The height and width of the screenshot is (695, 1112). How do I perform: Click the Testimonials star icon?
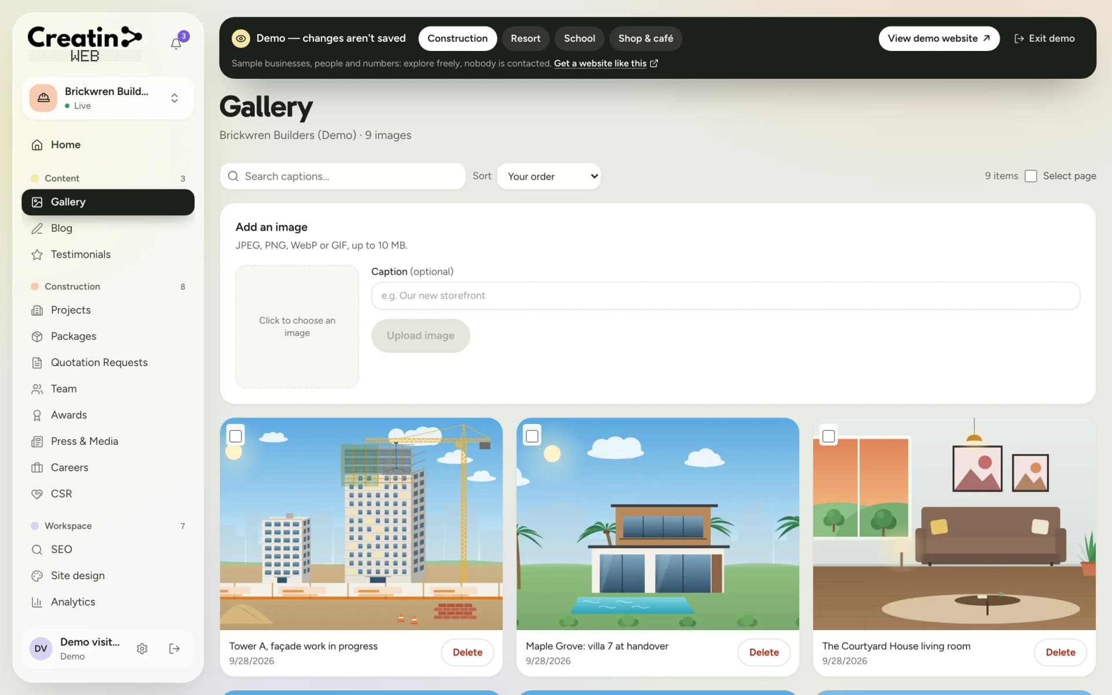pos(37,255)
